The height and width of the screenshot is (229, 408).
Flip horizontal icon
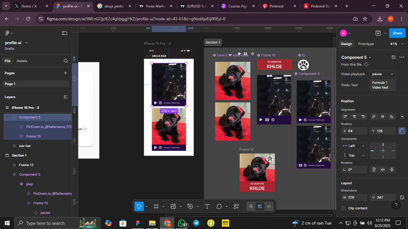(x=383, y=170)
